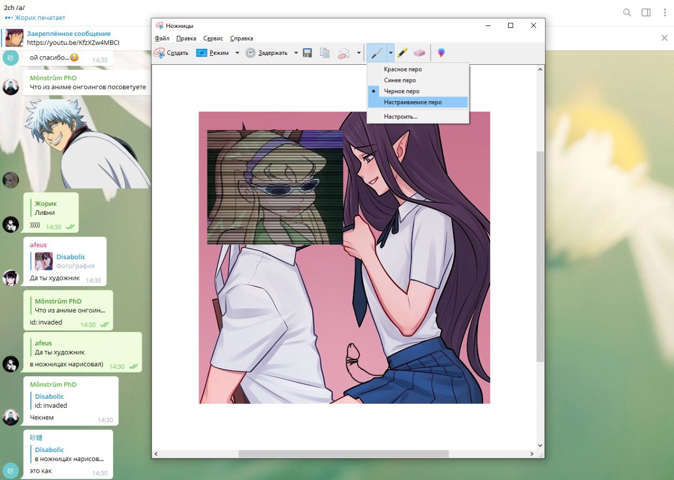Click the edited anime image in Ножницы

click(x=344, y=258)
